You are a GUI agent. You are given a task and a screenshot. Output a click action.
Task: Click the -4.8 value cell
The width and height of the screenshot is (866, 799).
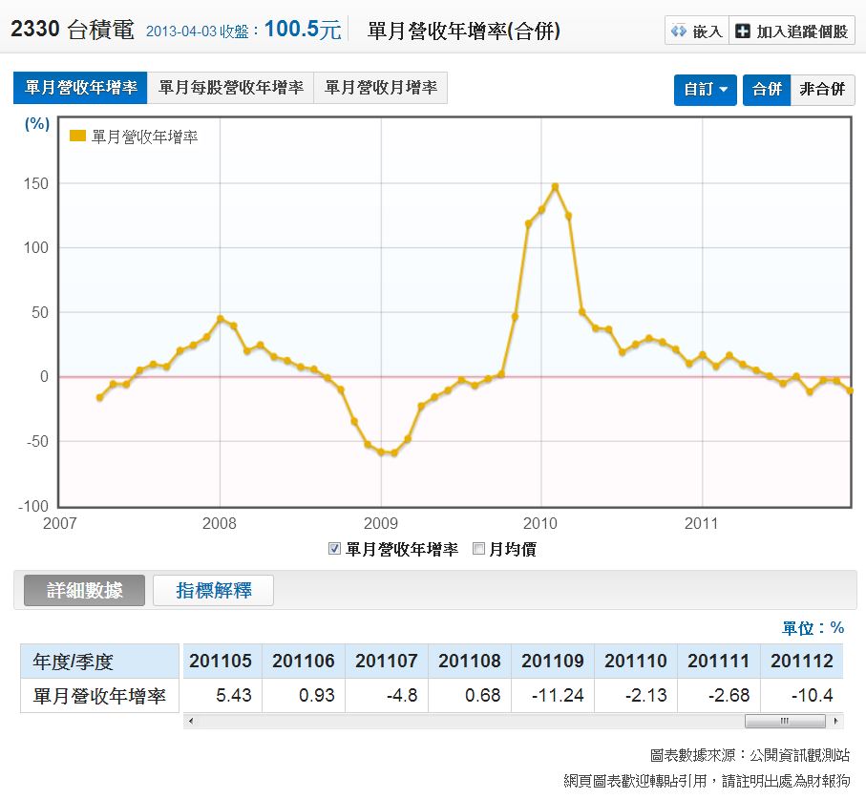pos(386,695)
